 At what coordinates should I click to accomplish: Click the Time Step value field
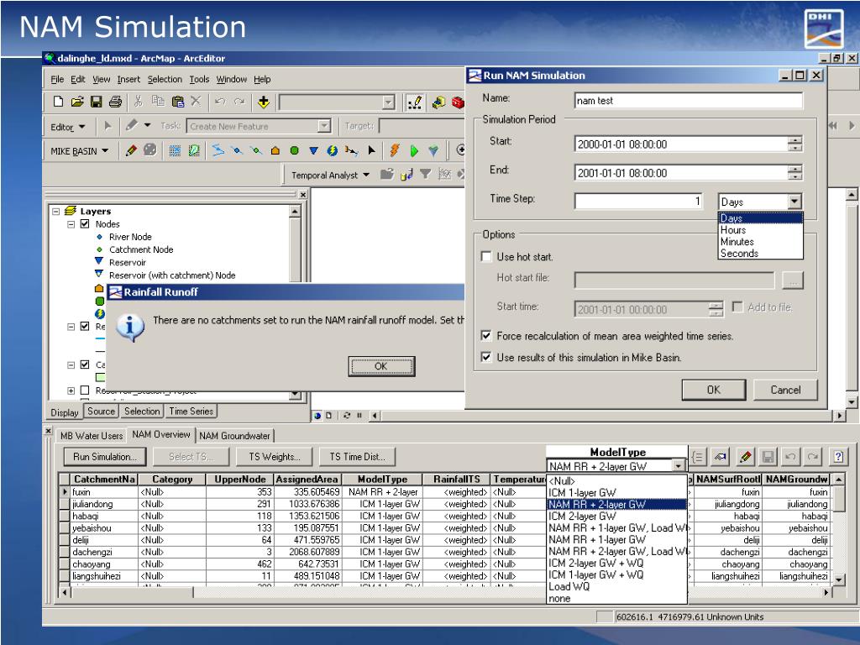(x=638, y=202)
